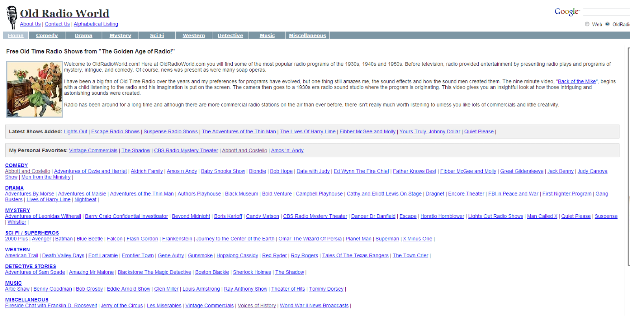Viewport: 630px width, 328px height.
Task: Click the microphone logo icon
Action: [12, 17]
